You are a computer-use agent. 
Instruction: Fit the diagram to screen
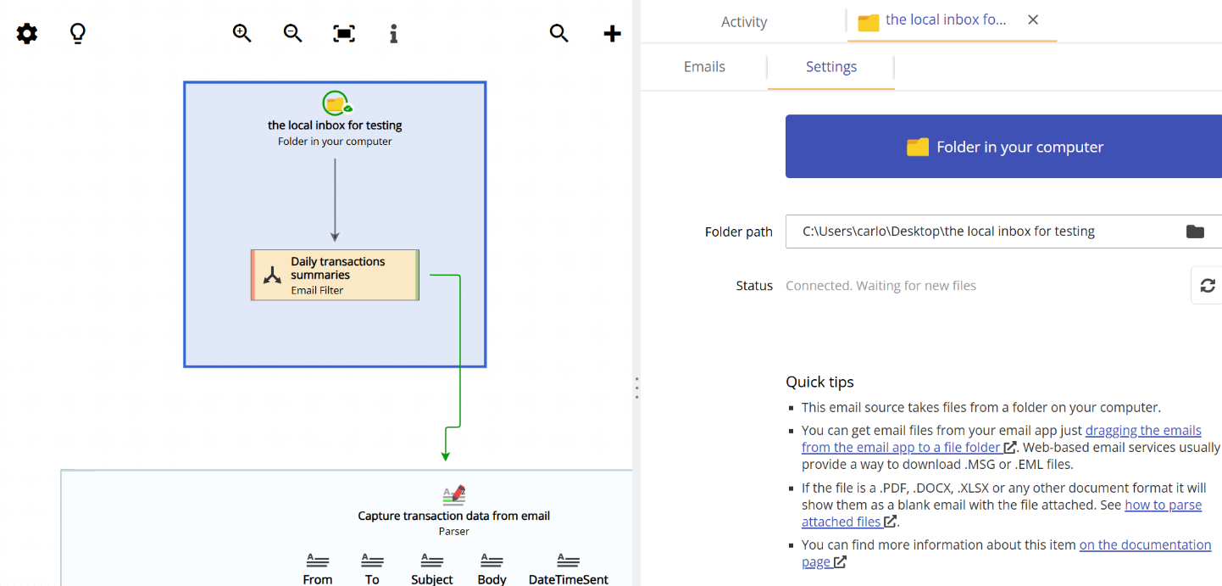click(x=343, y=33)
